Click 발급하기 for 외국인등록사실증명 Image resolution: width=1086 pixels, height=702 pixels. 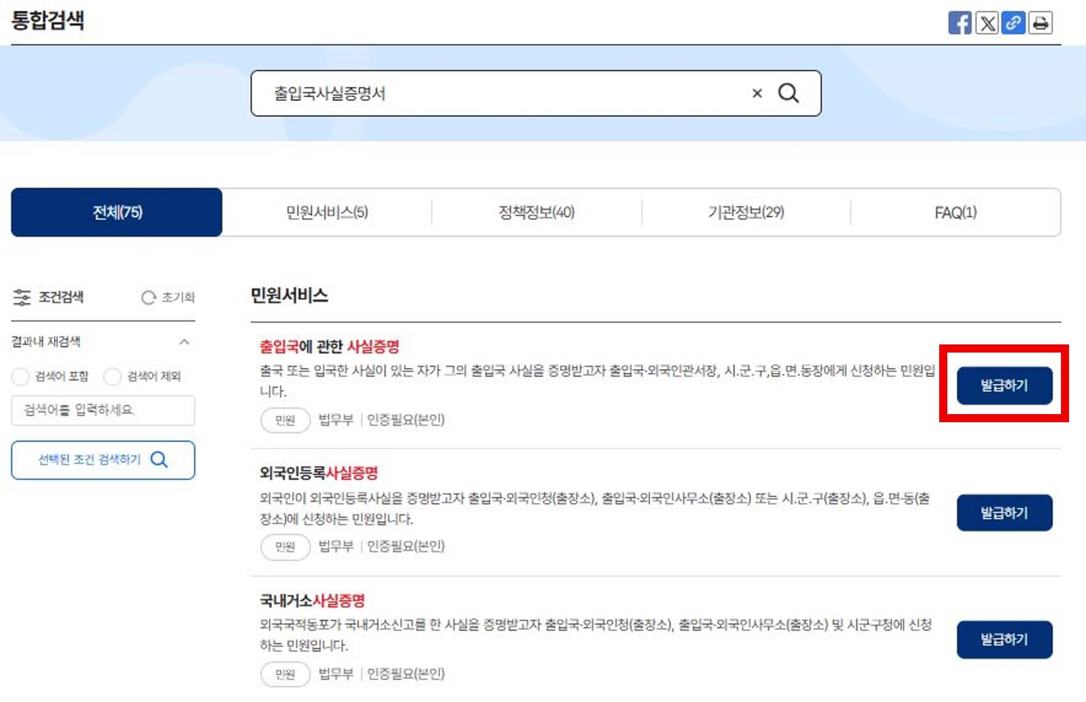[x=1005, y=513]
